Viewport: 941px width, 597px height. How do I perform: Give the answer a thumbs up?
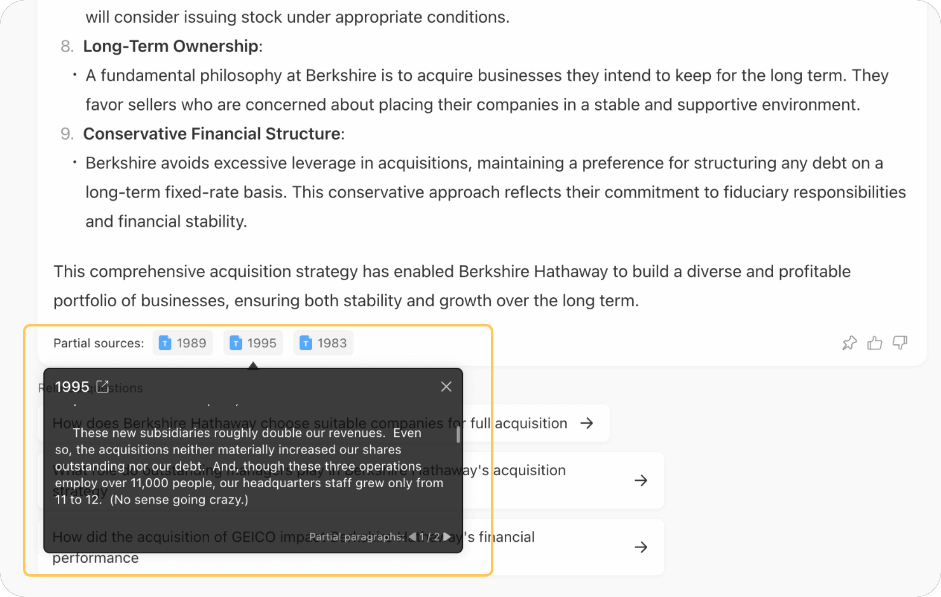[875, 344]
